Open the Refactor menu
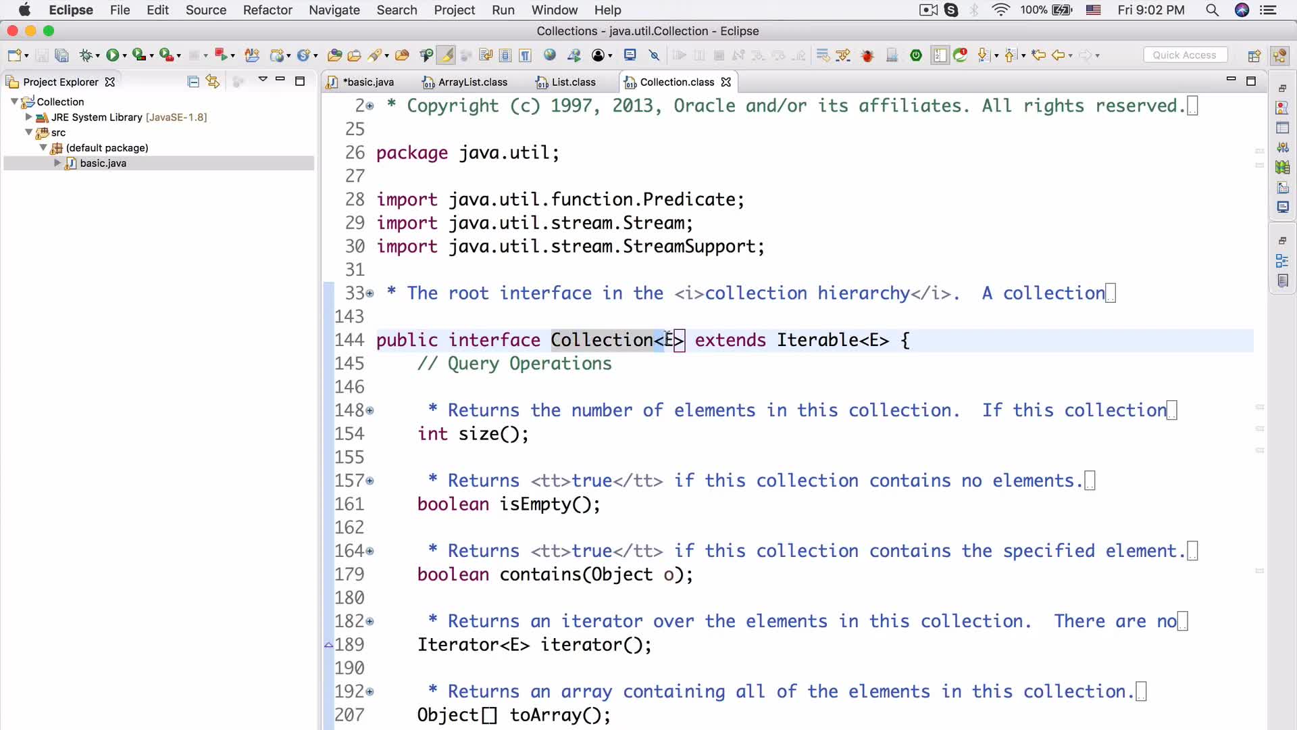Viewport: 1297px width, 730px height. 268,10
